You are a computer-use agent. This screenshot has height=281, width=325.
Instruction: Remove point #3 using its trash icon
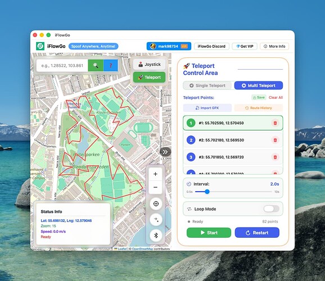276,157
